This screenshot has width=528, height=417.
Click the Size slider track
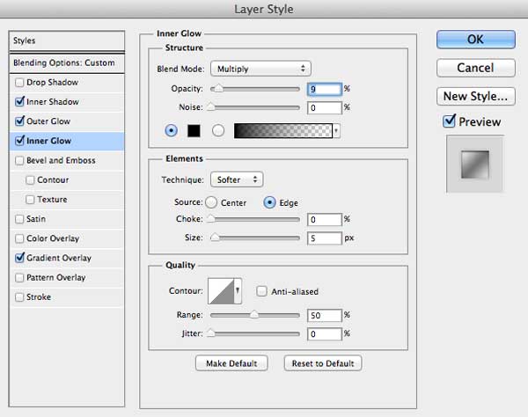pyautogui.click(x=255, y=238)
